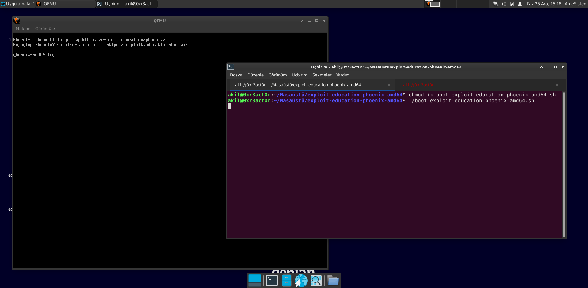Open the Uygulamalar applications menu
Viewport: 588px width, 288px height.
pyautogui.click(x=17, y=4)
